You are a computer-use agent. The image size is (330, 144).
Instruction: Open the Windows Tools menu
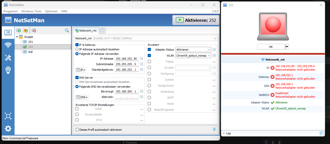[x=31, y=11]
